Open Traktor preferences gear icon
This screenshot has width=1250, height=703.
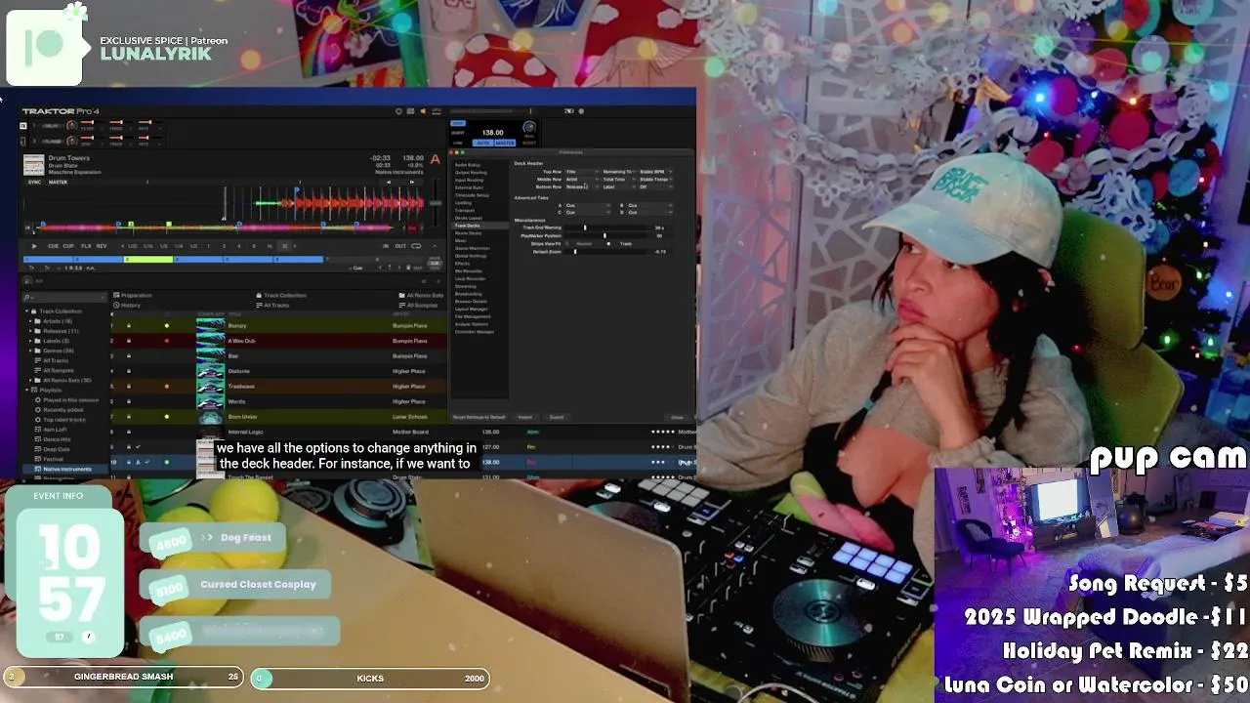[398, 111]
